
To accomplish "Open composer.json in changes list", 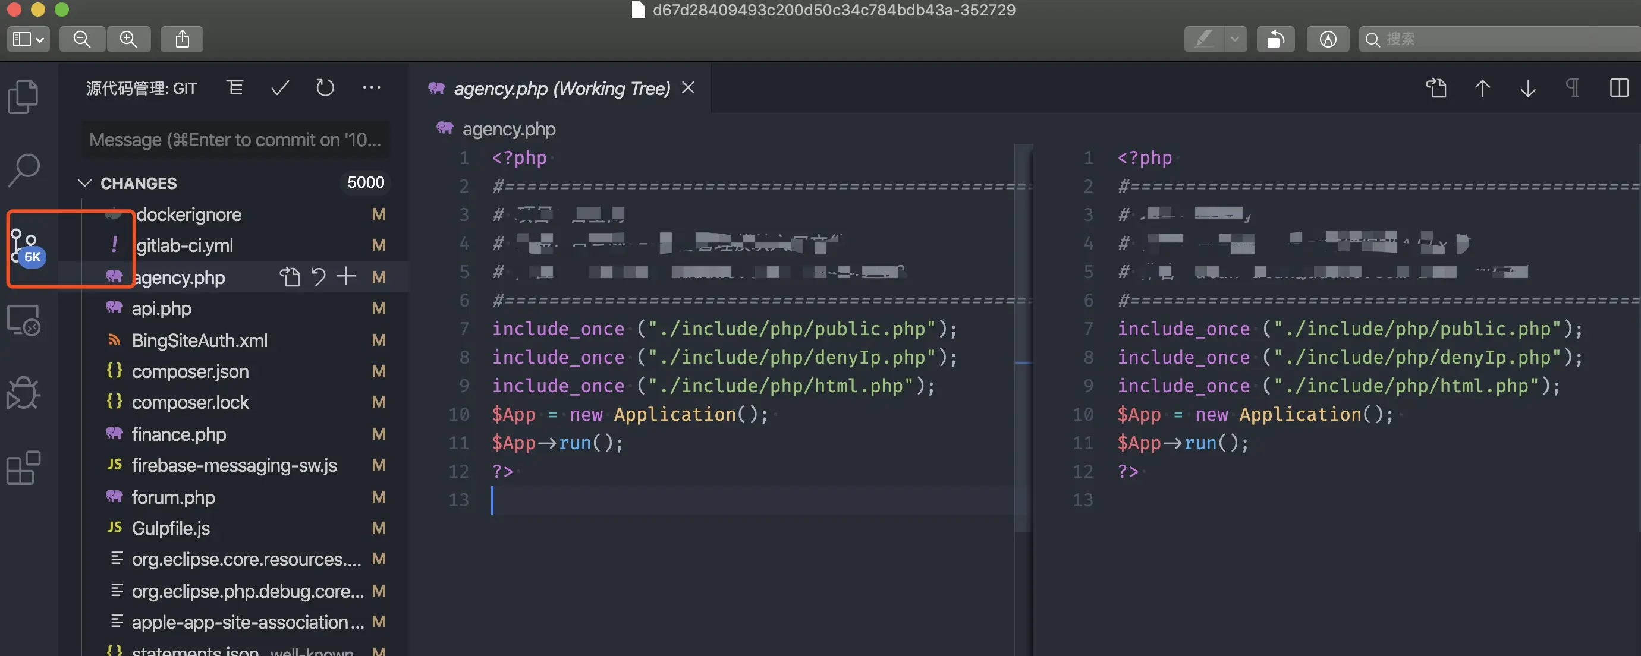I will 190,371.
